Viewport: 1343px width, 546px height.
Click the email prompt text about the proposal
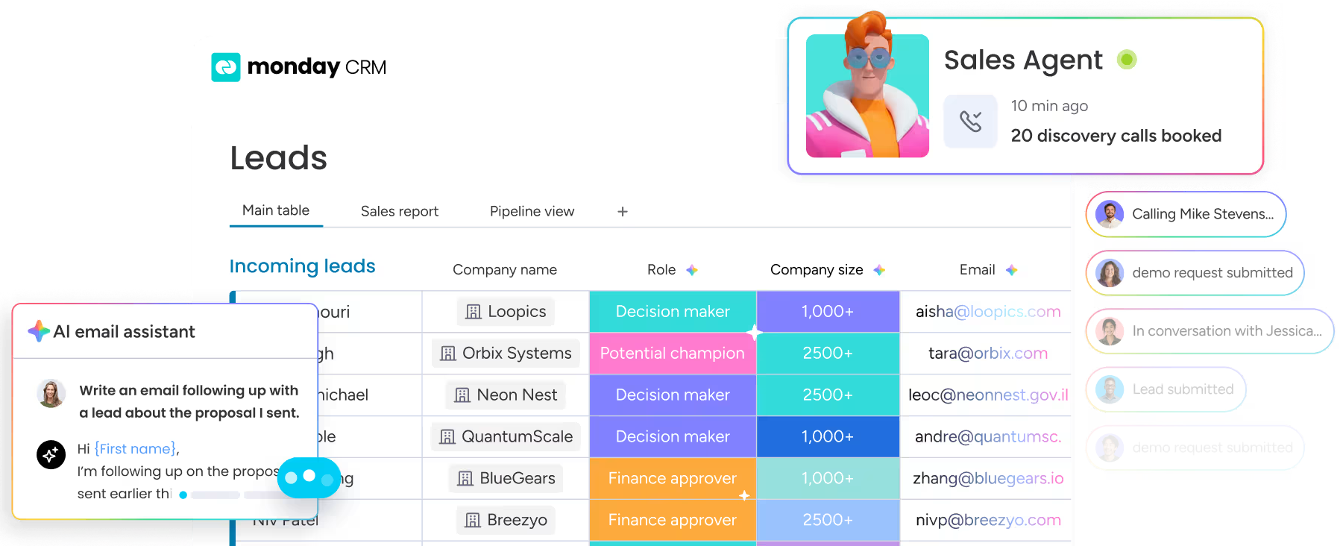189,401
